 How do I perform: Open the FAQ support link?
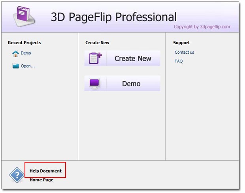coord(179,61)
